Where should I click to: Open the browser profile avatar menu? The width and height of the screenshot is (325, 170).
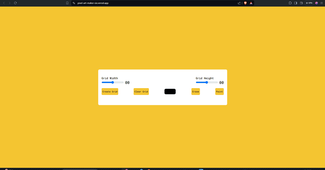[x=317, y=3]
